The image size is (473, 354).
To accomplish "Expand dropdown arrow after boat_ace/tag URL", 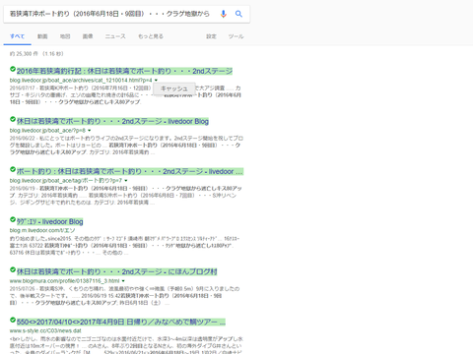I will tap(126, 181).
